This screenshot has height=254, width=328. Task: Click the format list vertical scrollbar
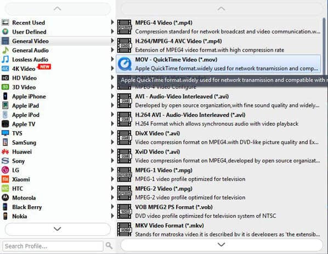coord(324,46)
